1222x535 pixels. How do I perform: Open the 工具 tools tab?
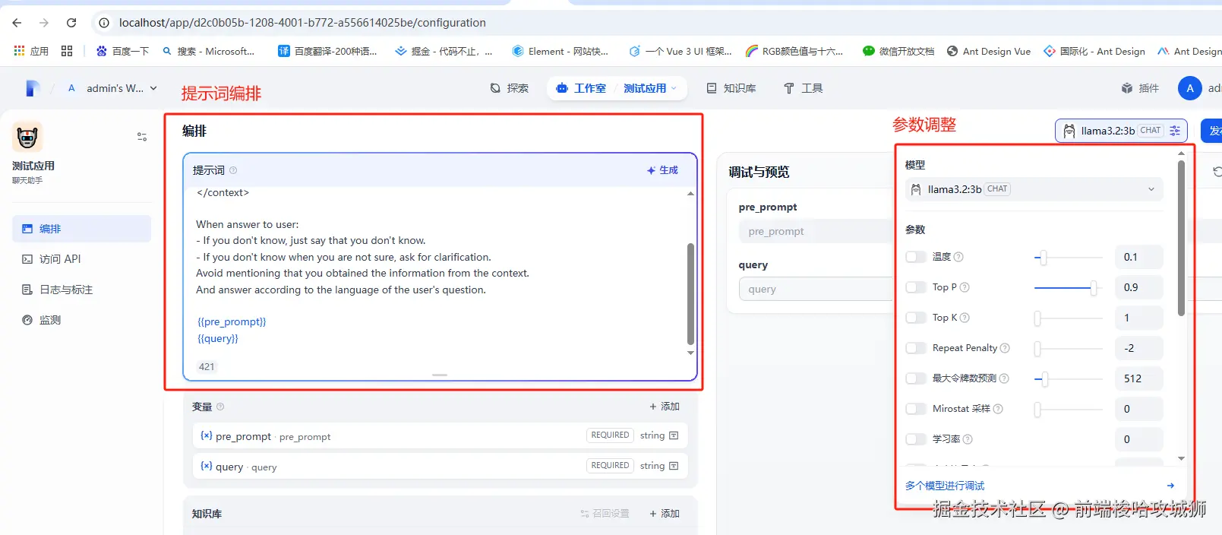pos(803,88)
